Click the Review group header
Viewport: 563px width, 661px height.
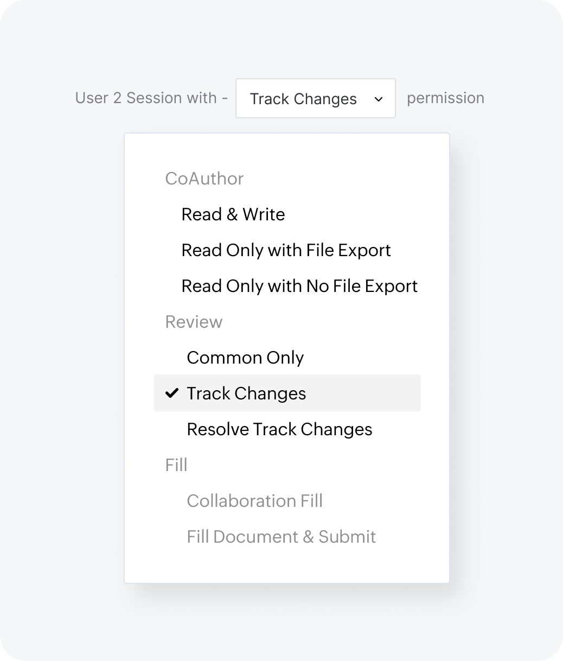194,322
